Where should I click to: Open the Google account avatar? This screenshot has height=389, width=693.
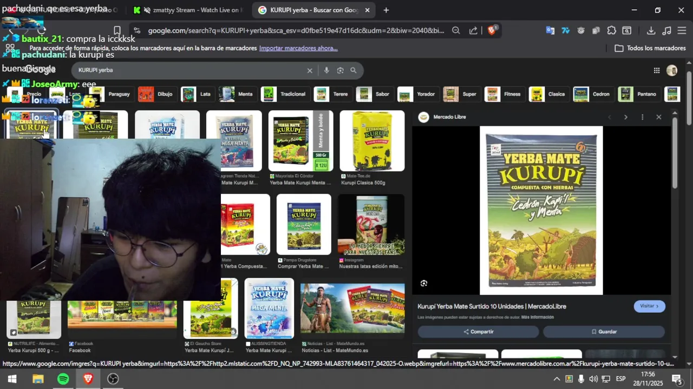point(672,70)
